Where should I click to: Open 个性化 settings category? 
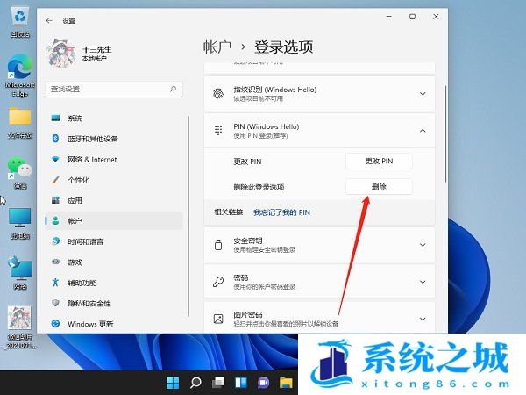point(114,180)
